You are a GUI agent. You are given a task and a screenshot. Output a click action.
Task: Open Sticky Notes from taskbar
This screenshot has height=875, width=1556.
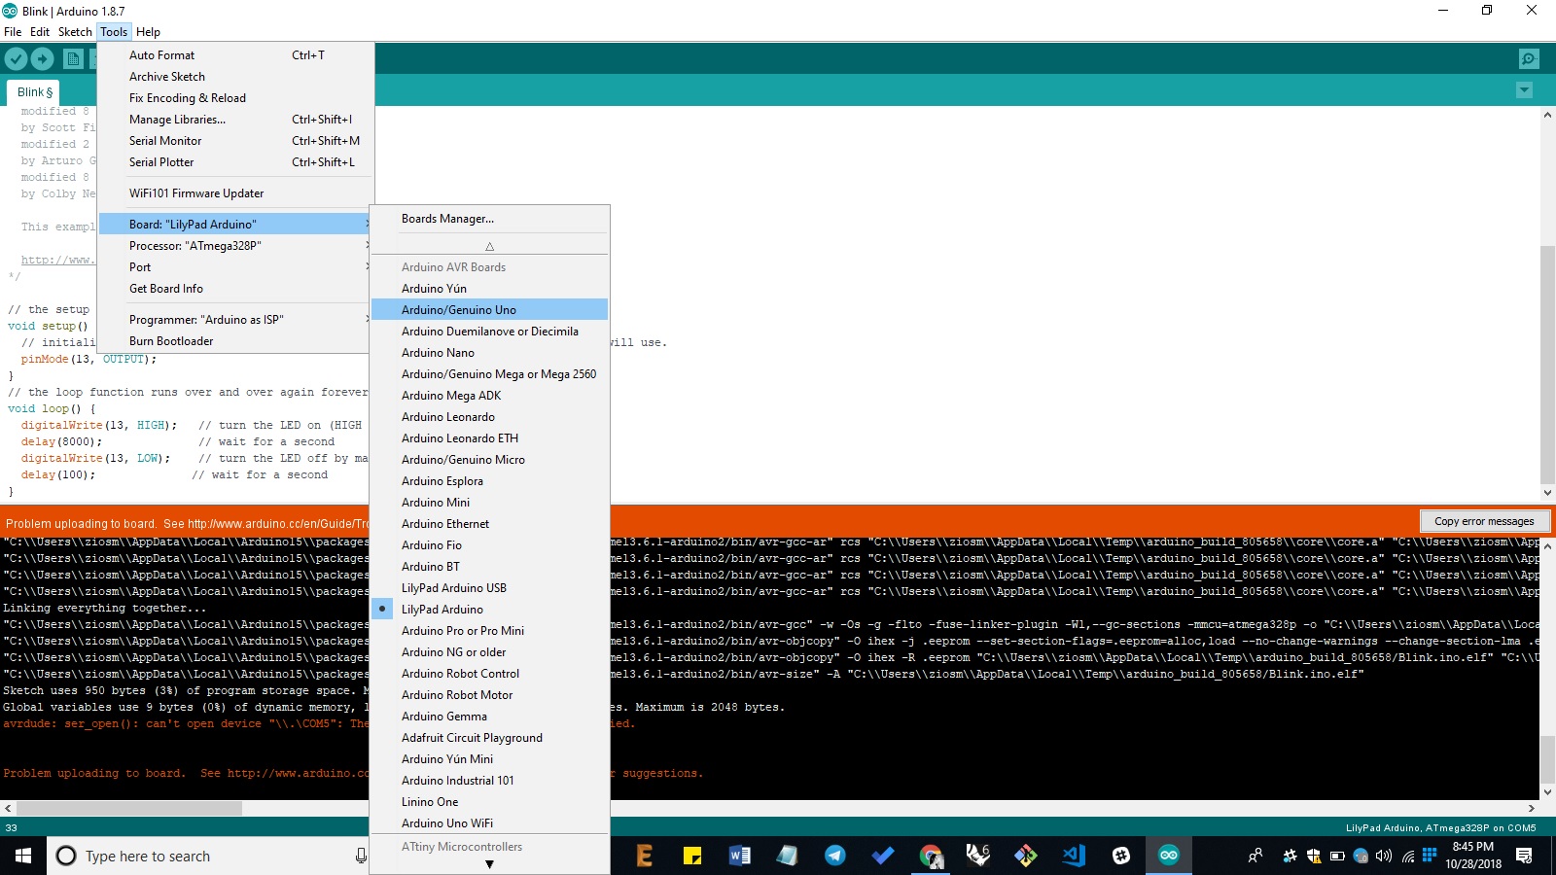[x=692, y=856]
